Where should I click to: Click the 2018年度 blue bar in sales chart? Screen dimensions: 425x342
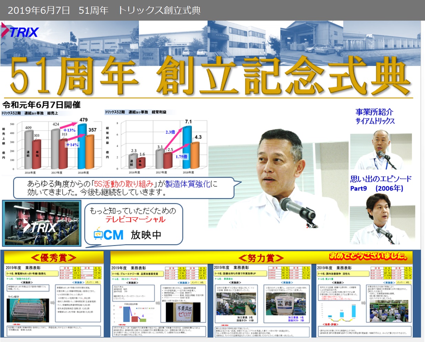click(82, 146)
